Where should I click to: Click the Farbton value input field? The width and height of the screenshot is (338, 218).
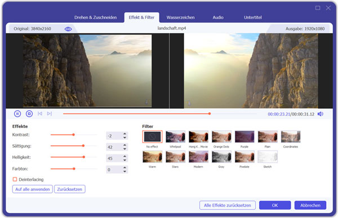click(114, 170)
